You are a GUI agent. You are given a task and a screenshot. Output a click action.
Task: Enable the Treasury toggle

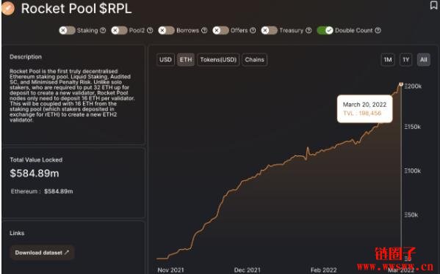coord(270,30)
